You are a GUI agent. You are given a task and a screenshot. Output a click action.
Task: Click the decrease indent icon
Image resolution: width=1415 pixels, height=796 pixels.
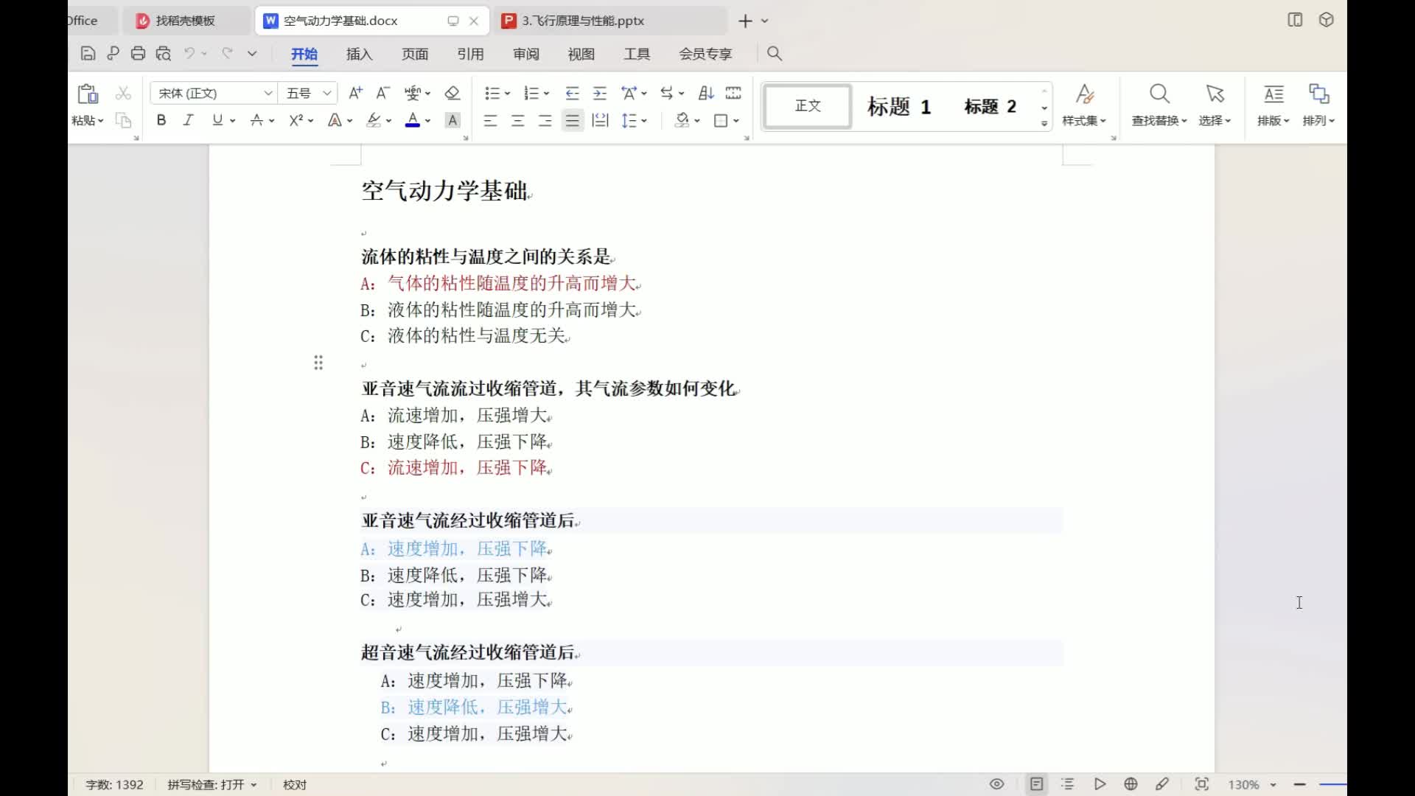tap(572, 93)
